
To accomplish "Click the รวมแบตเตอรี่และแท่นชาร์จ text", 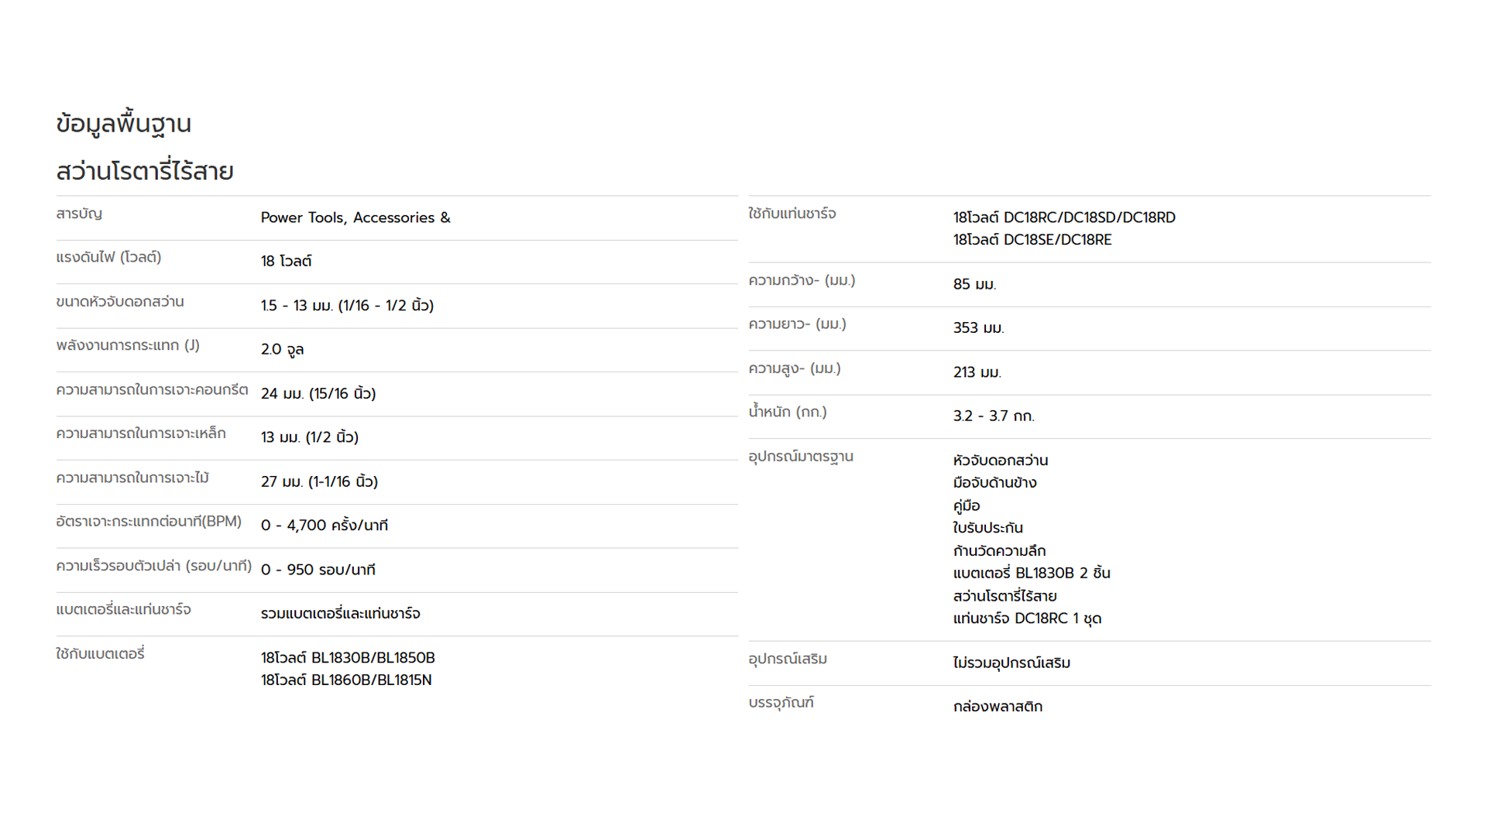I will (x=341, y=614).
